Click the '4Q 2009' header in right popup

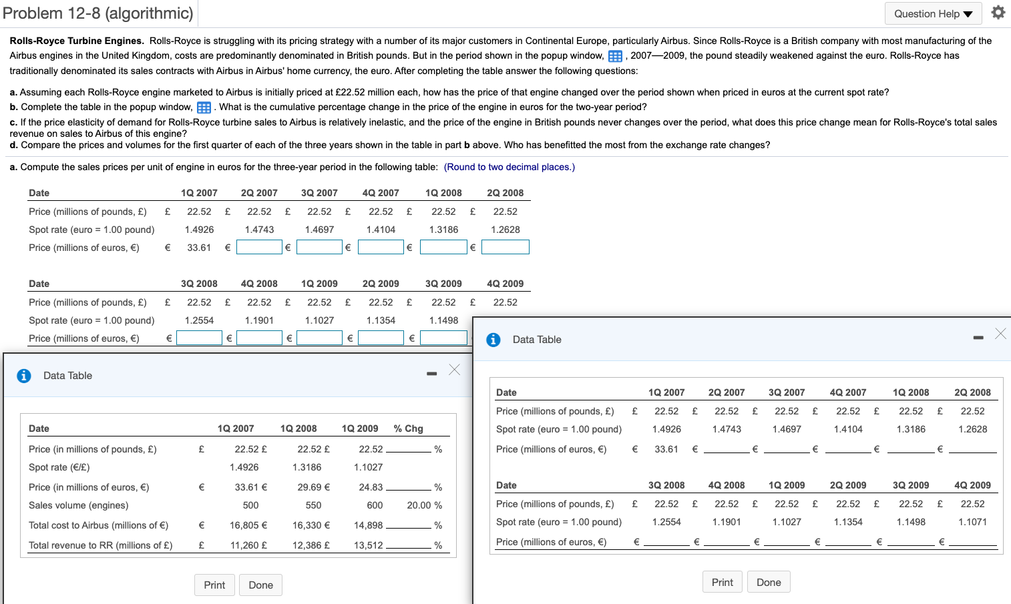973,485
